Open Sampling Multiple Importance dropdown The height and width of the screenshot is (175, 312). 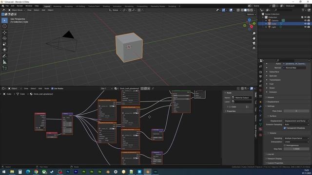click(296, 138)
